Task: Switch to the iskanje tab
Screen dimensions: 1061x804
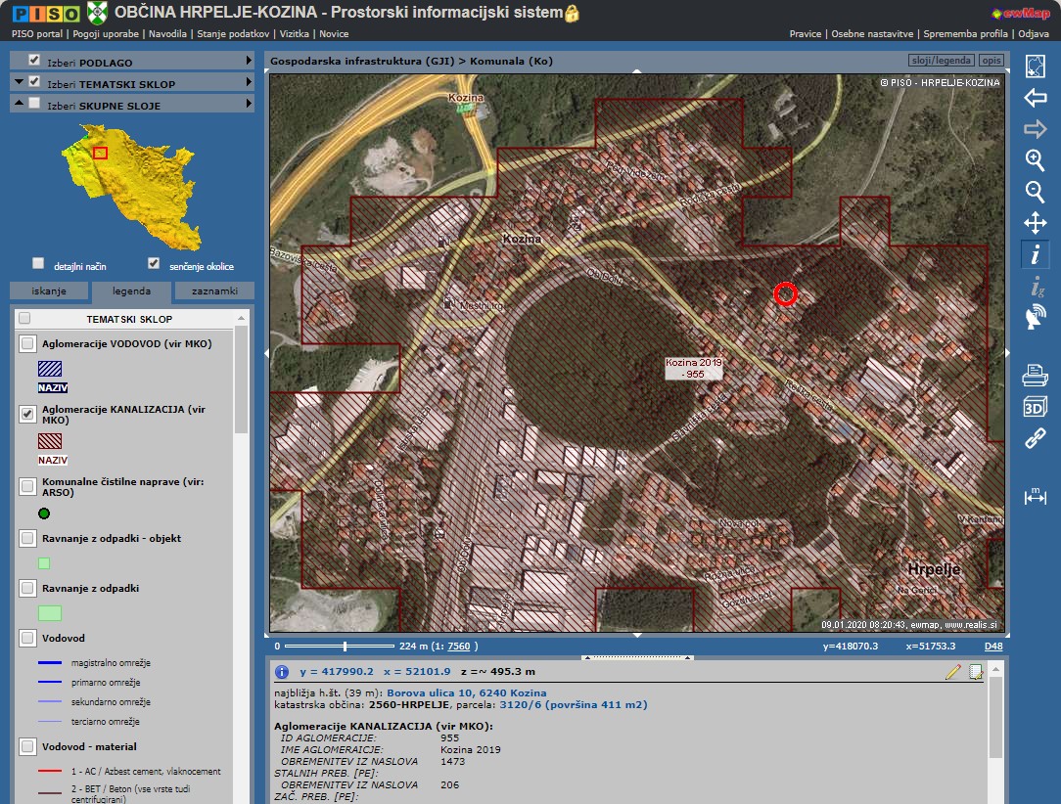Action: tap(49, 290)
